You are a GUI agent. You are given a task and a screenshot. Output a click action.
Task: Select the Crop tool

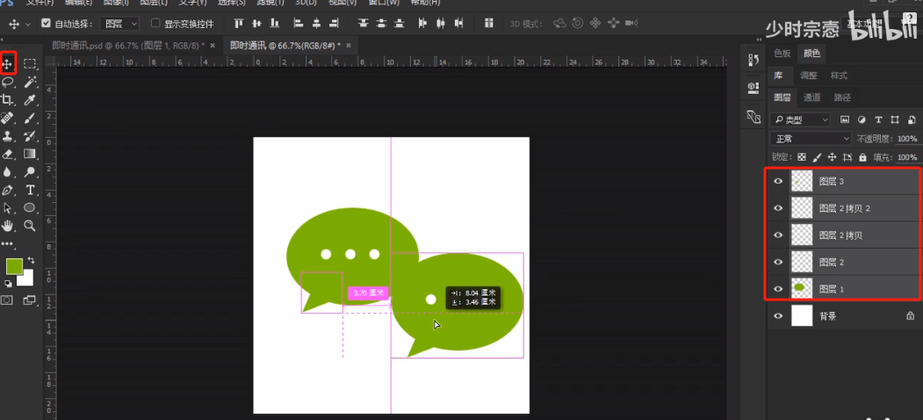8,100
